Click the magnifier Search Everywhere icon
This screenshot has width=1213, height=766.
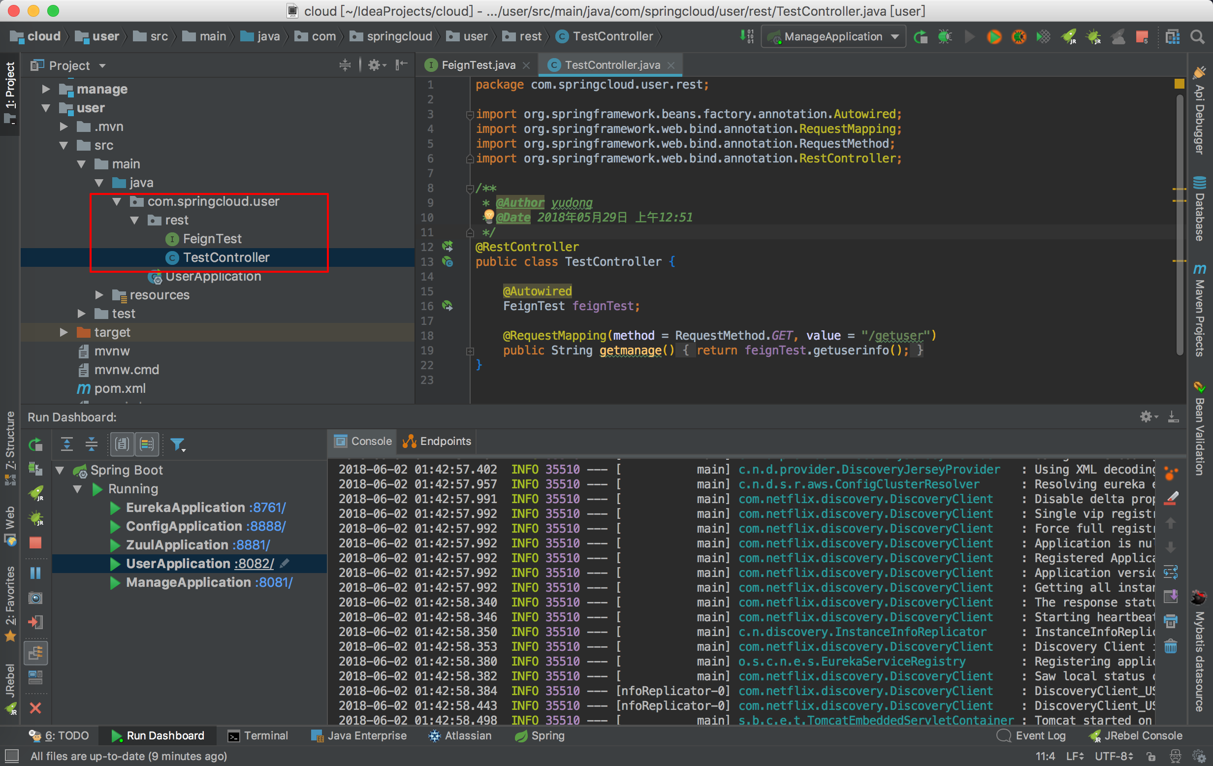click(1197, 37)
